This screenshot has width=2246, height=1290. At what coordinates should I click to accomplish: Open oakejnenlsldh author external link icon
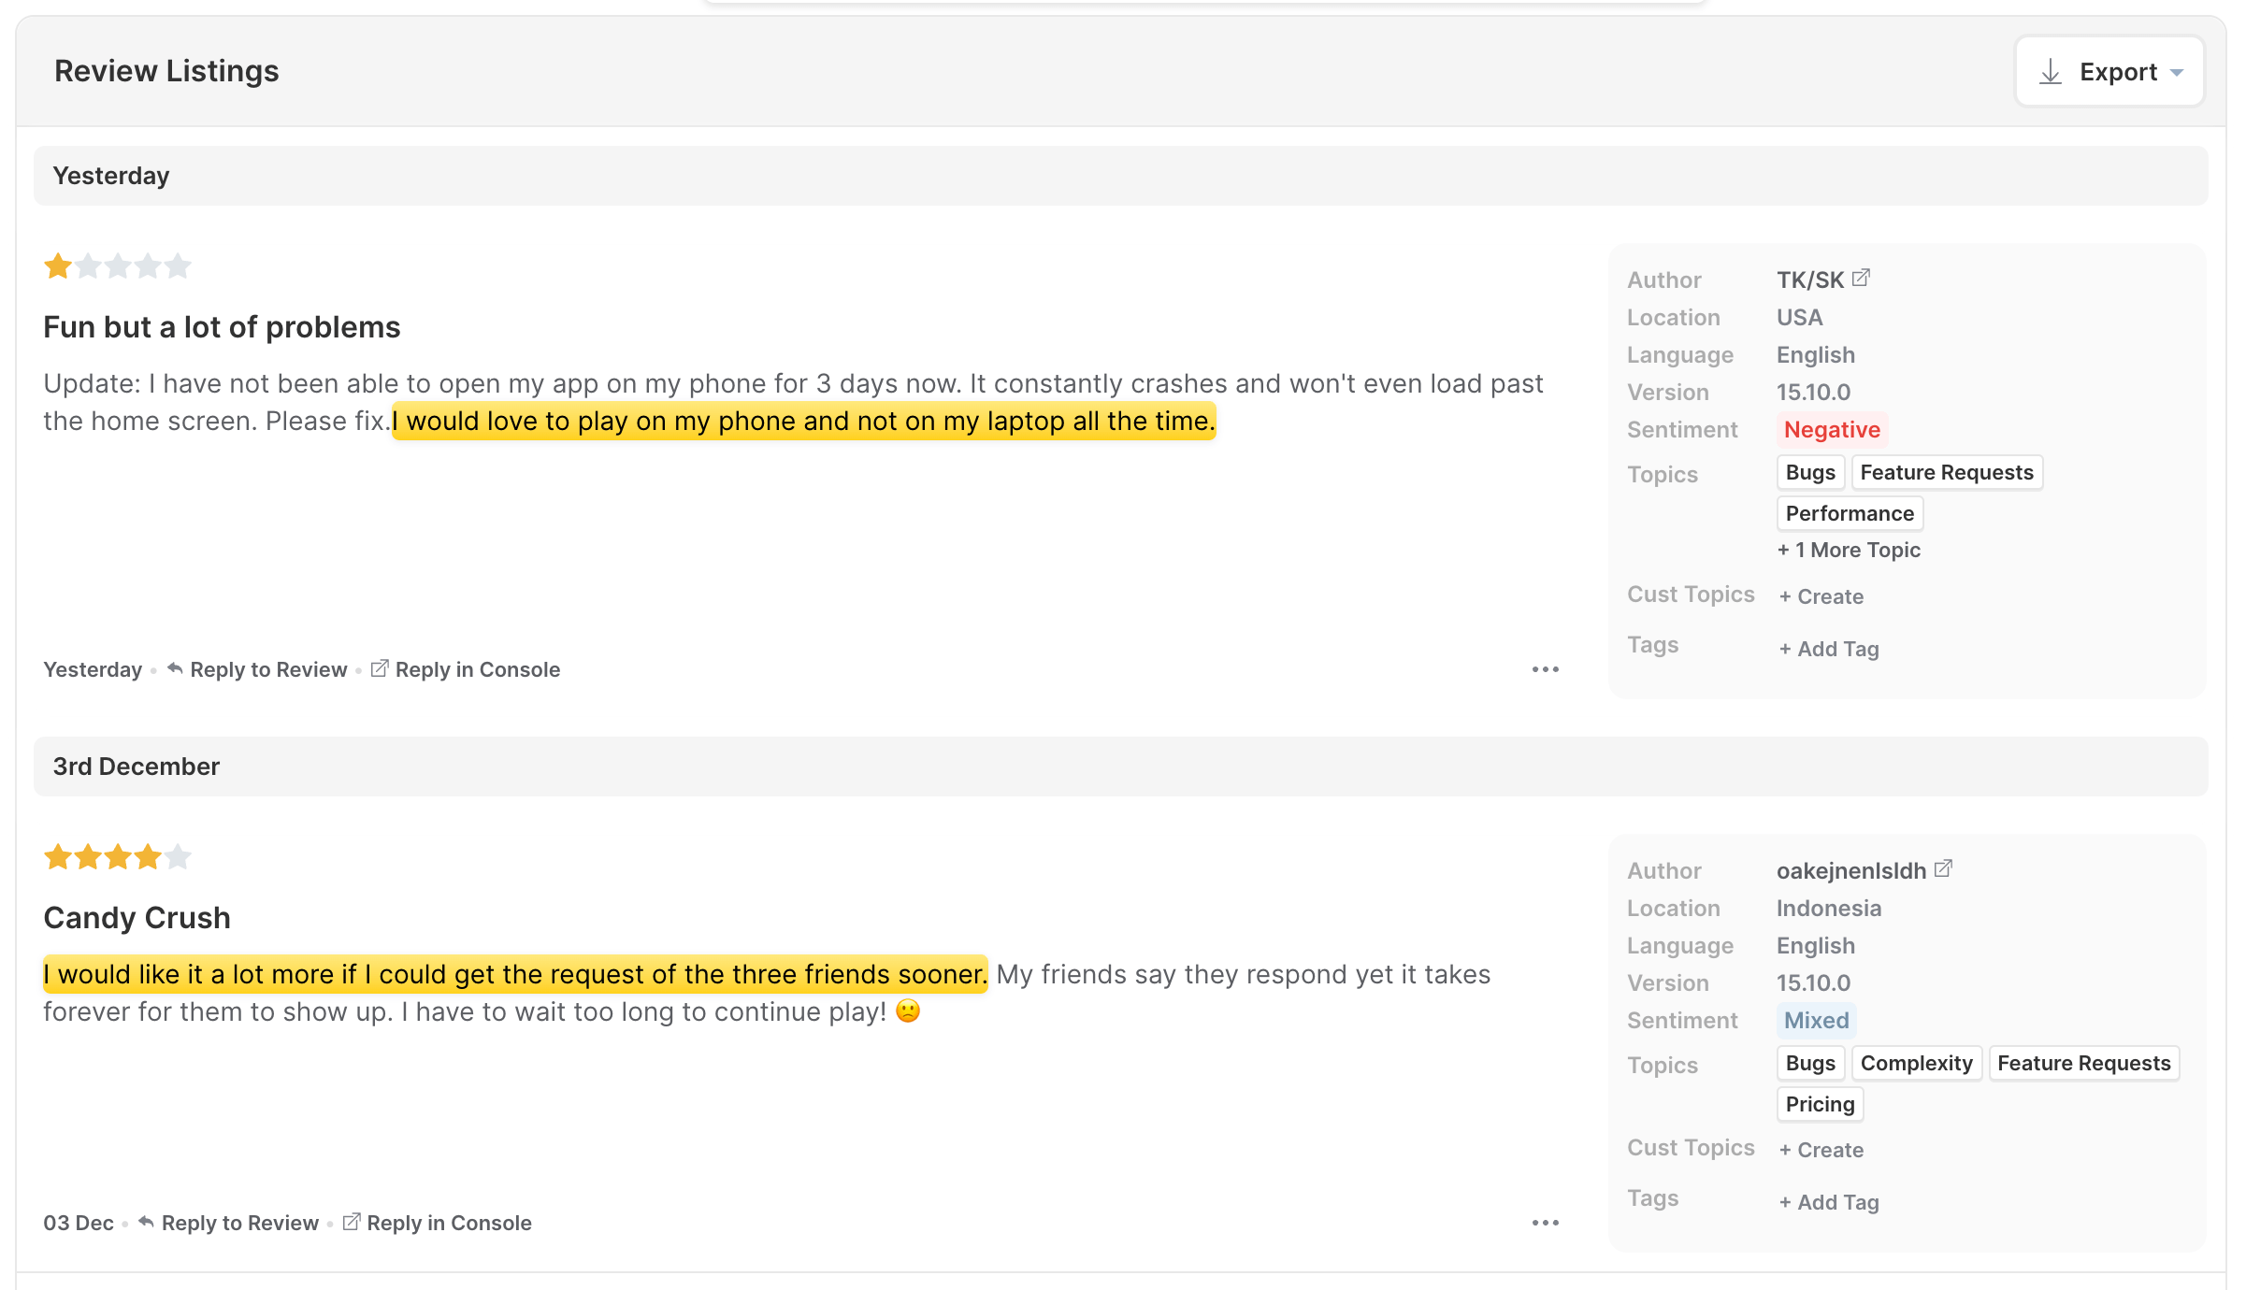(1943, 868)
